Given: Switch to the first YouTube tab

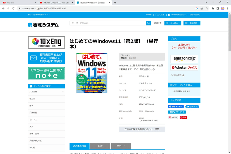Looking at the screenshot, I should click(19, 3).
